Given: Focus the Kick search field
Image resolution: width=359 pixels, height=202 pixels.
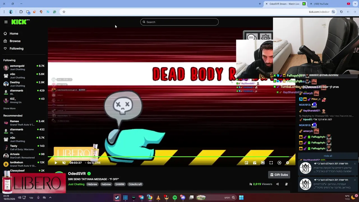Looking at the screenshot, I should coord(179,22).
